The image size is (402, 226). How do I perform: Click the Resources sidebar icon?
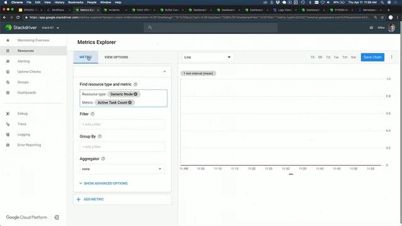(8, 51)
